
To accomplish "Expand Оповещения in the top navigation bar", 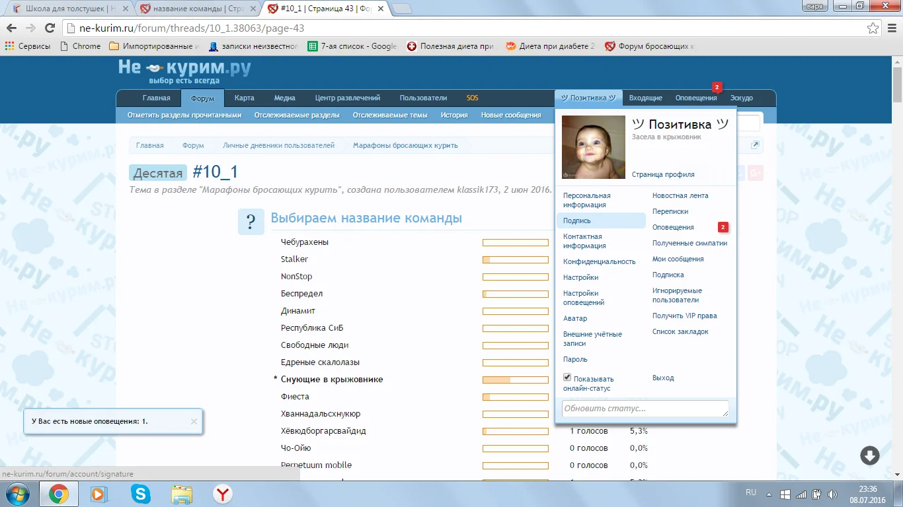I will [x=695, y=98].
